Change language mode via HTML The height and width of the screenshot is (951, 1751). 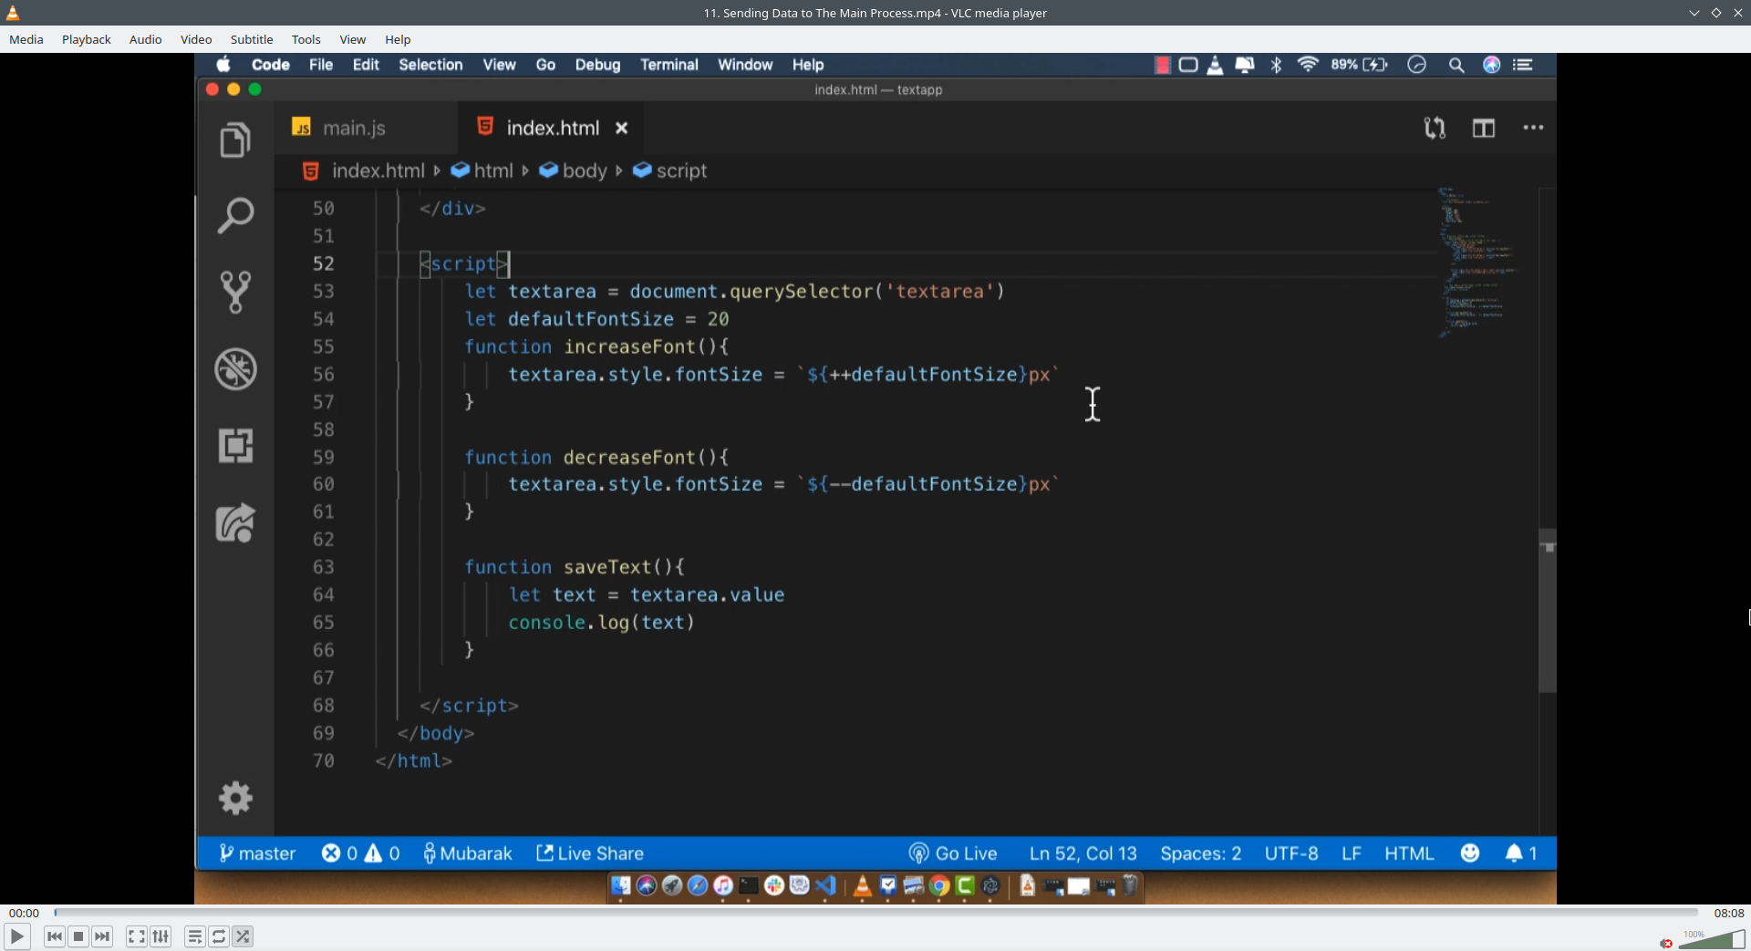point(1409,853)
